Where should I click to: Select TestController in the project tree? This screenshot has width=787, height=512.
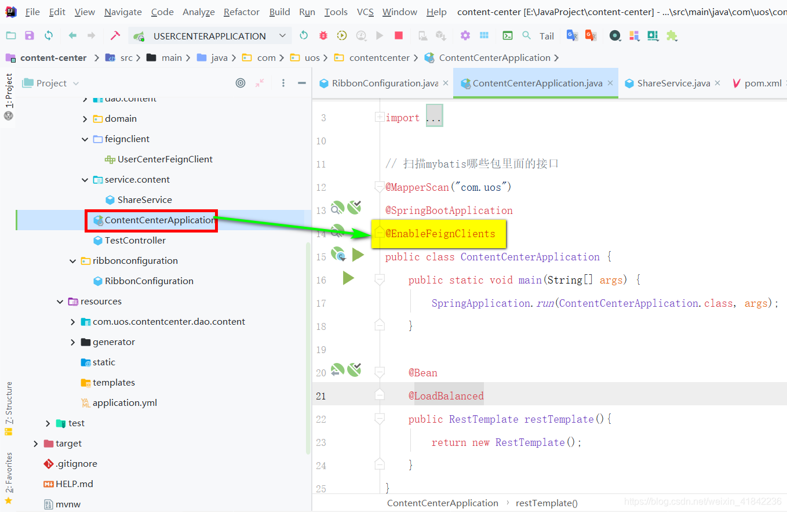135,241
